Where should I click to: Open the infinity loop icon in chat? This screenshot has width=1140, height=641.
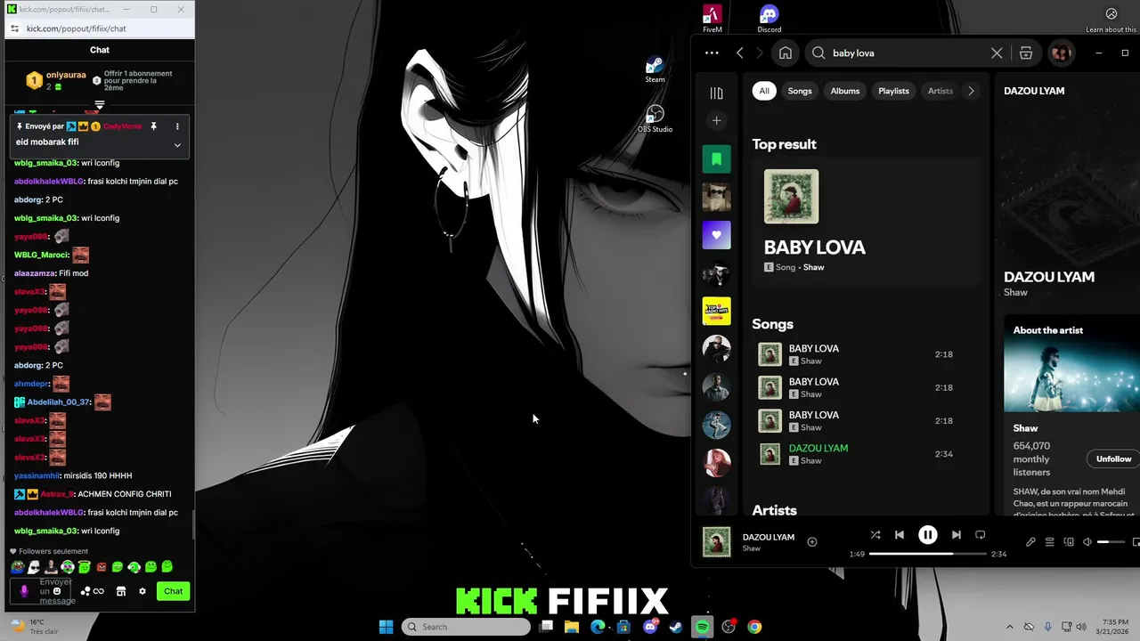tap(99, 591)
